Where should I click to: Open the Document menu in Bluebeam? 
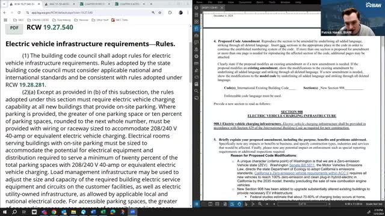click(x=245, y=2)
